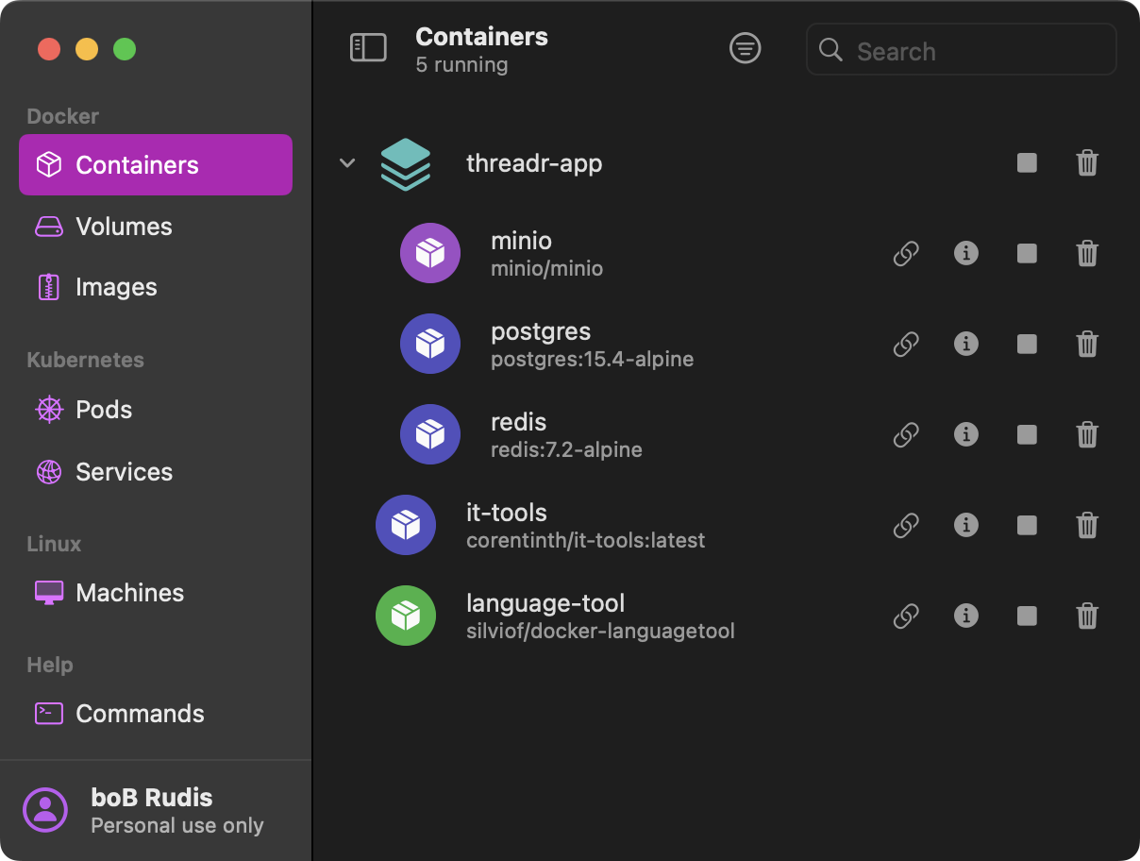
Task: Open the Volumes section
Action: 123,227
